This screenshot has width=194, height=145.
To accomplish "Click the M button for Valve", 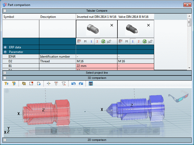I will [126, 41].
